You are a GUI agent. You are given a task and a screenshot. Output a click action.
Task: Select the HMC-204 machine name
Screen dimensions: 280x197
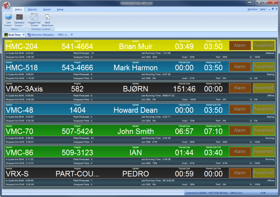tap(22, 47)
